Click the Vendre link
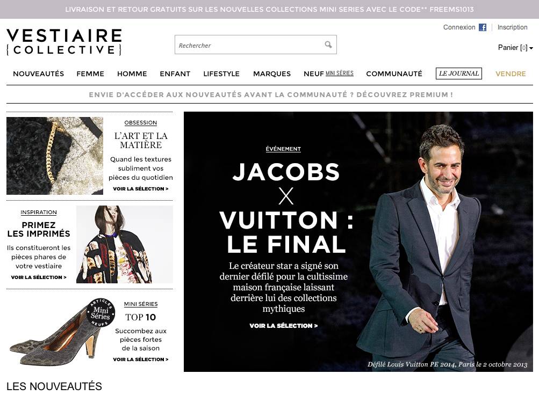The image size is (539, 403). (511, 74)
